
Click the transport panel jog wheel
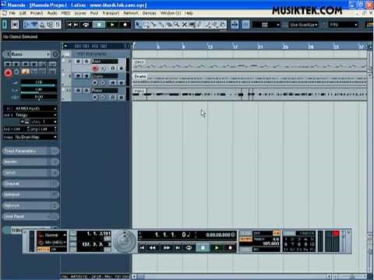125,241
